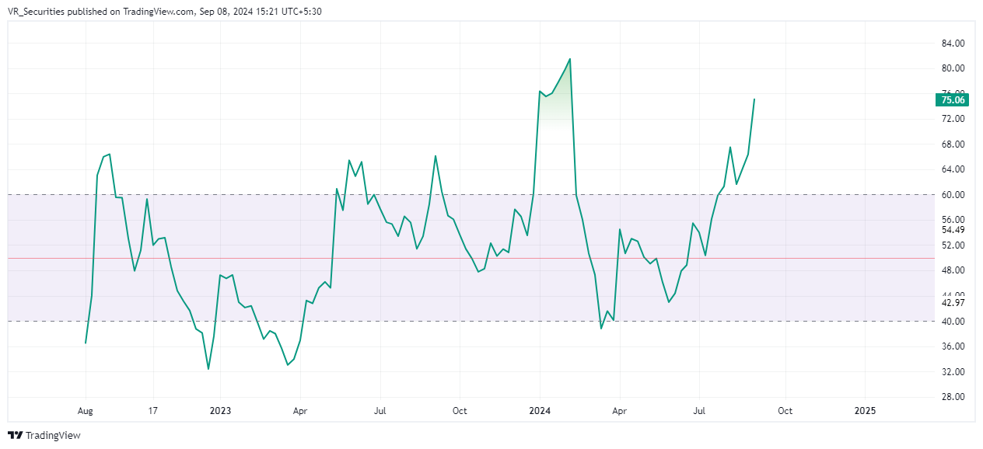Click the 84.00 price axis label
The image size is (983, 449).
click(x=953, y=44)
